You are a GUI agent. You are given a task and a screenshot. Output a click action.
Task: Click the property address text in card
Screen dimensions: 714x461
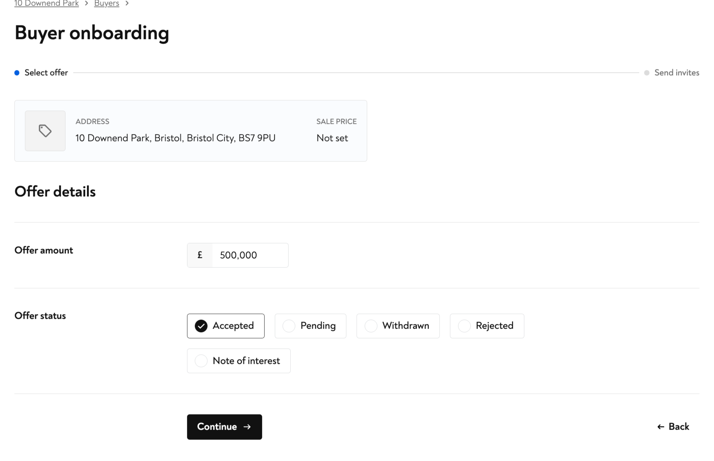[x=175, y=138]
